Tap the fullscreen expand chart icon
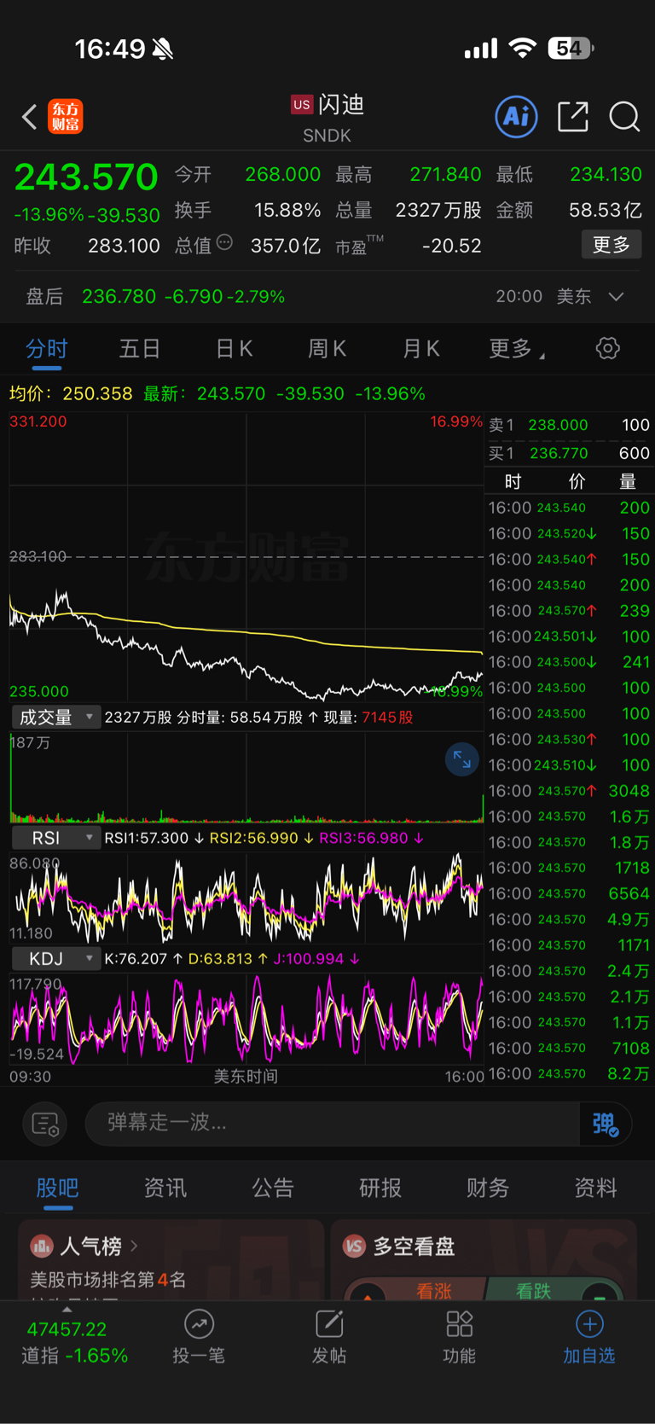Screen dimensions: 655x1424 462,759
